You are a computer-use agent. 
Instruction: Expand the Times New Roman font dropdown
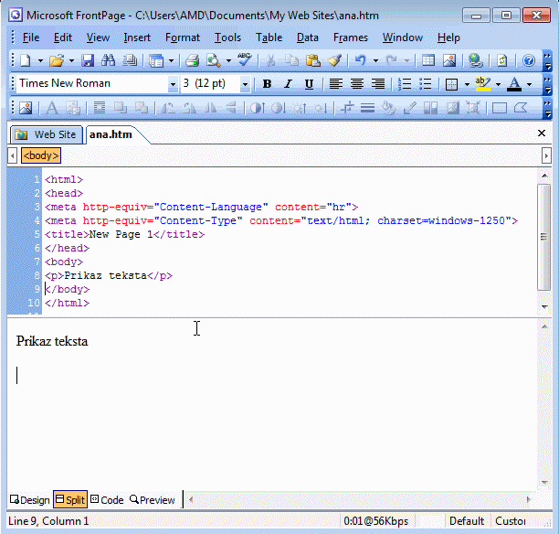click(x=173, y=84)
